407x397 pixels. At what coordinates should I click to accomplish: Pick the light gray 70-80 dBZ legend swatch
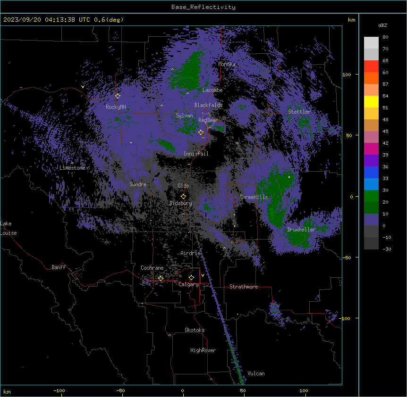point(371,43)
